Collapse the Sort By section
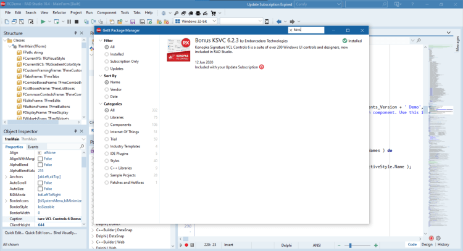463x251 pixels. tap(101, 76)
